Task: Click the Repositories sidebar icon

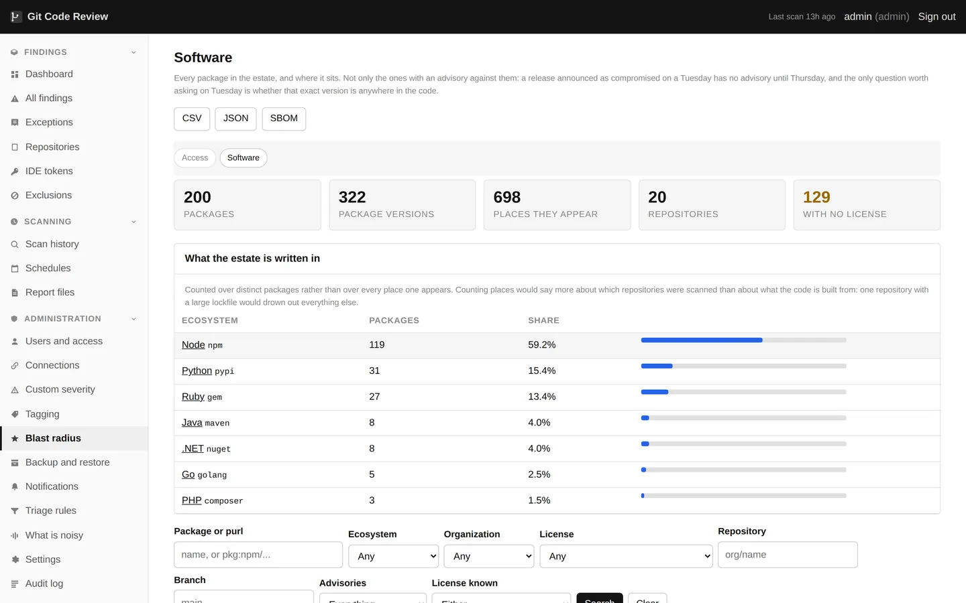Action: [x=15, y=147]
